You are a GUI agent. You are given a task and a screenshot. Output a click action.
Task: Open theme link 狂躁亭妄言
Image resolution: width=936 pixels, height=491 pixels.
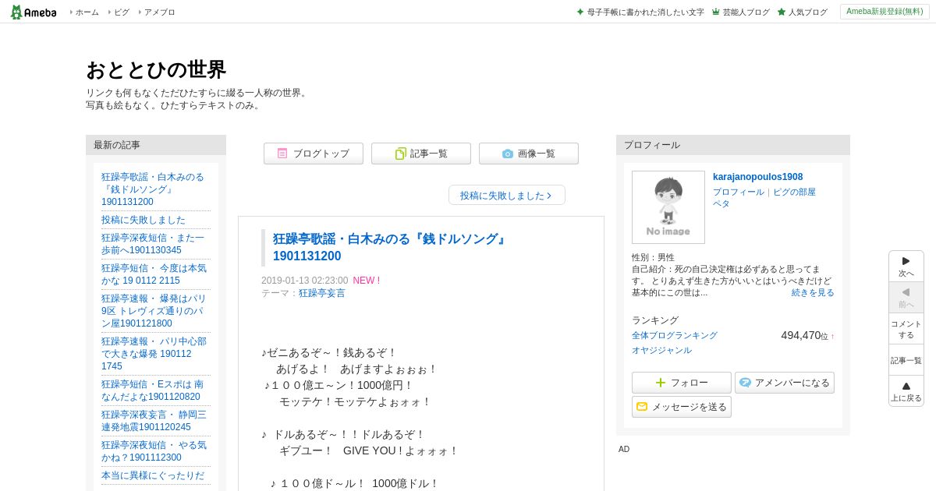(322, 293)
